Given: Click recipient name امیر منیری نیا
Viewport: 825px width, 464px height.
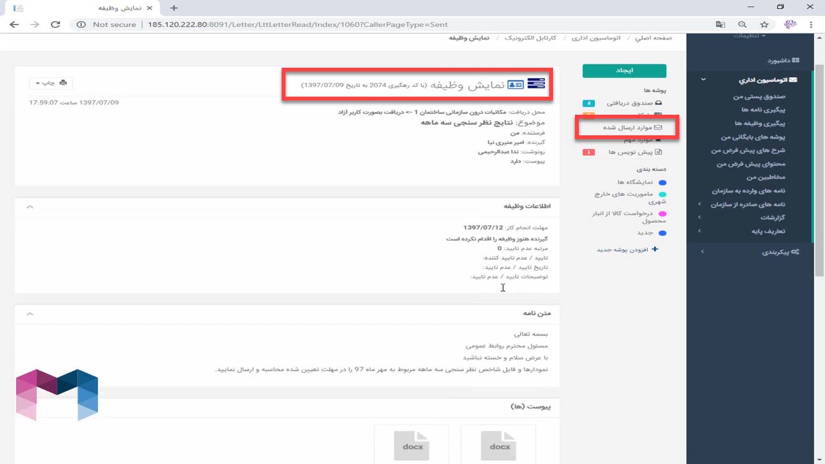Looking at the screenshot, I should pos(507,142).
